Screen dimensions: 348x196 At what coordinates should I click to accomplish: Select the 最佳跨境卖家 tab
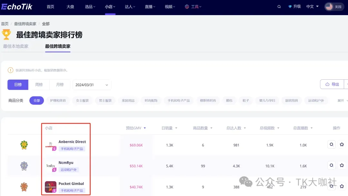58,46
